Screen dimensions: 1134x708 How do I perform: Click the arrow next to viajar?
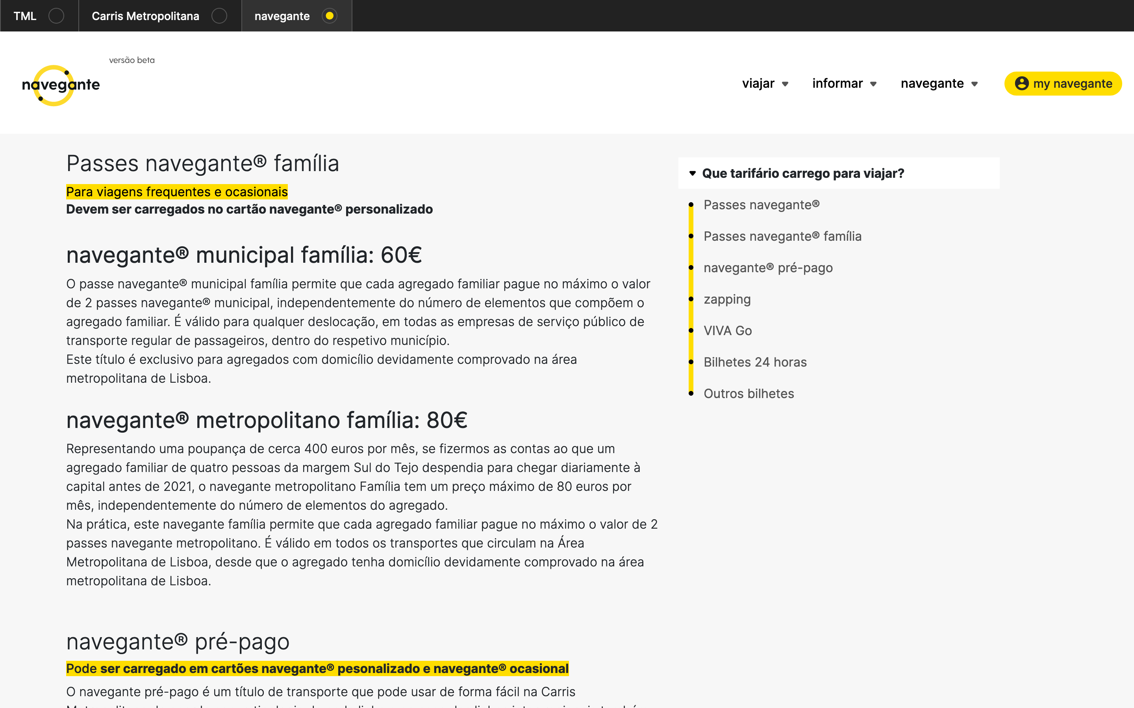point(785,84)
